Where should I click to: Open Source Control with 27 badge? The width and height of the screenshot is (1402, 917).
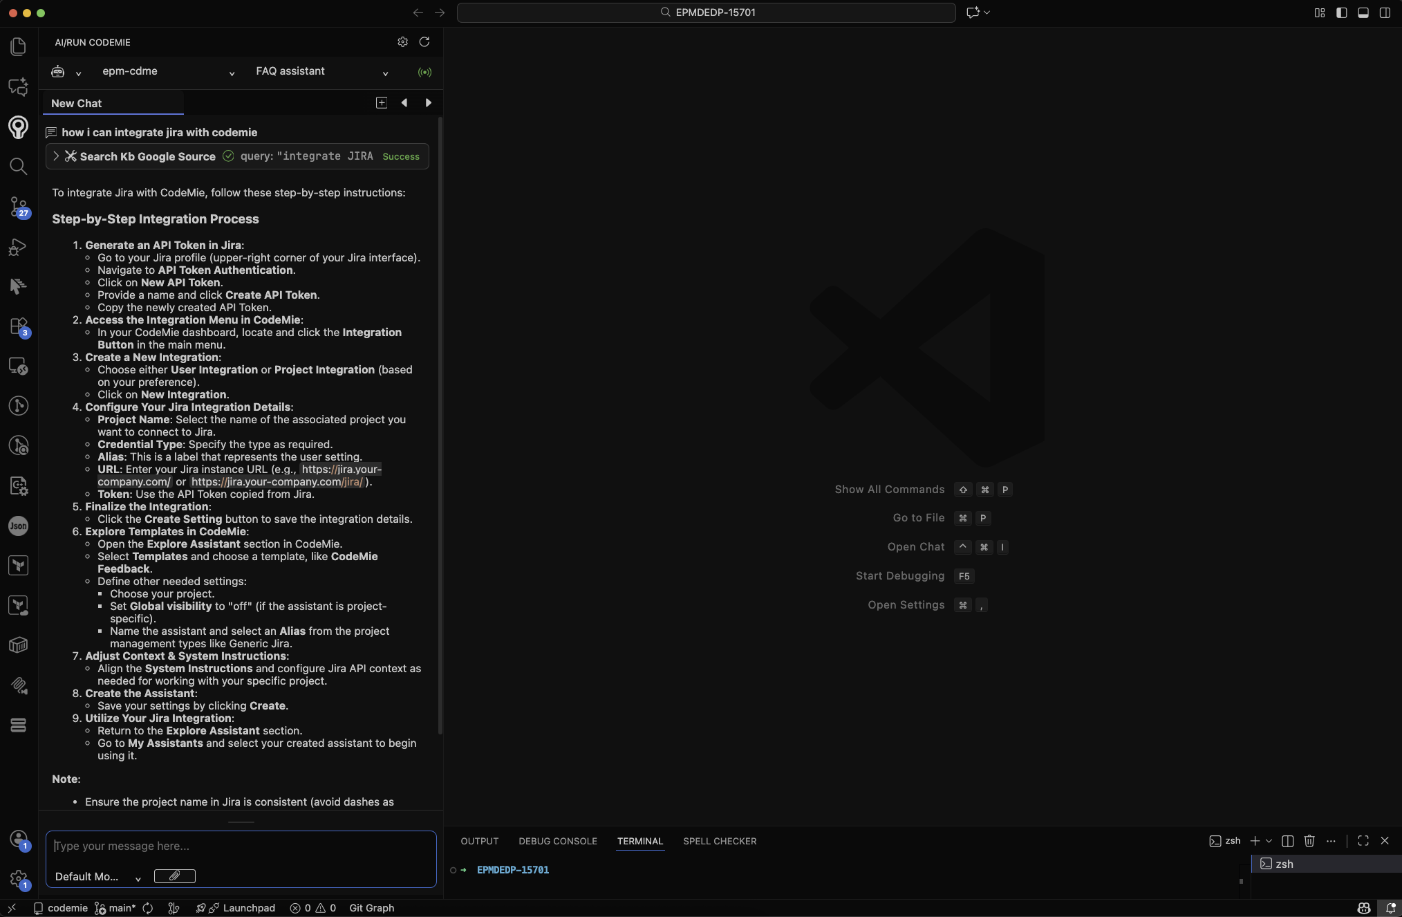click(x=19, y=207)
